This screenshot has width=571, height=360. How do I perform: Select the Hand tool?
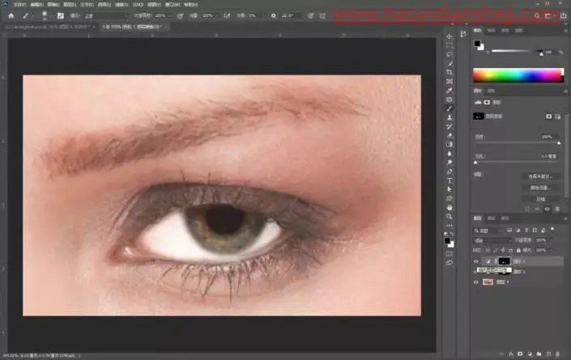coord(450,208)
